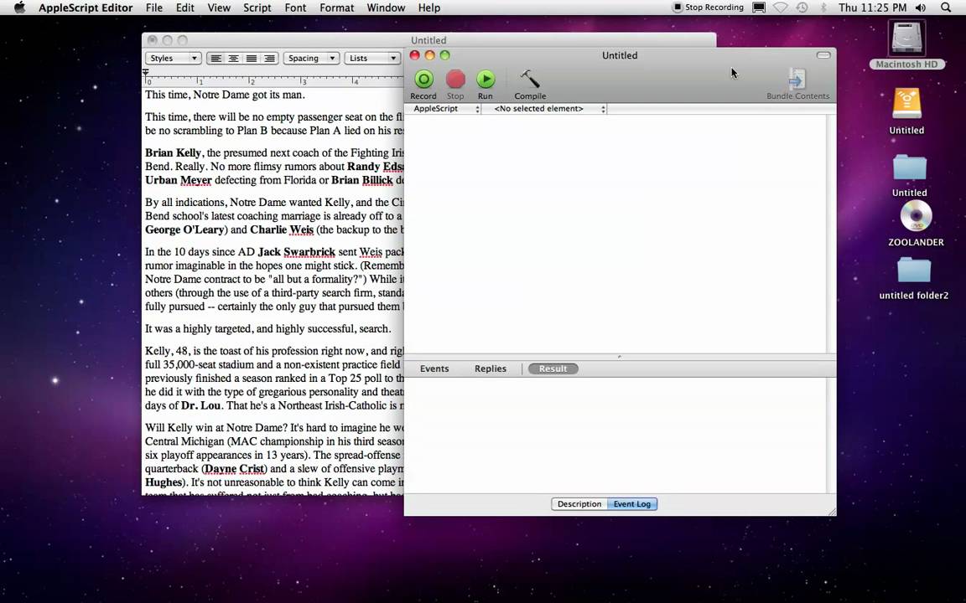Screen dimensions: 966x603
Task: Click the window size grip of the script window
Action: (832, 512)
